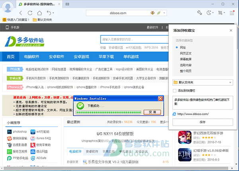Open the itunes 64位 icon

(x=33, y=138)
